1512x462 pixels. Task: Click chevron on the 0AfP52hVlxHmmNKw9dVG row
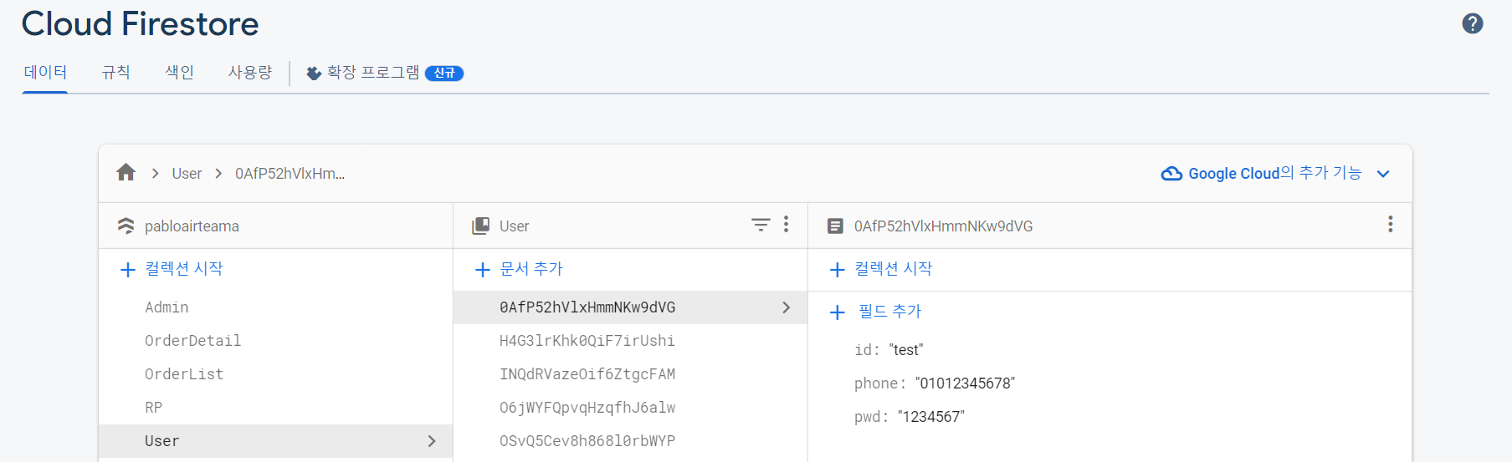tap(786, 307)
